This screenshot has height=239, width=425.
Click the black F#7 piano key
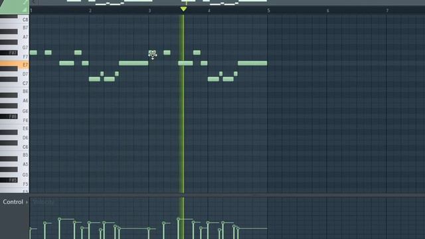tap(9, 52)
